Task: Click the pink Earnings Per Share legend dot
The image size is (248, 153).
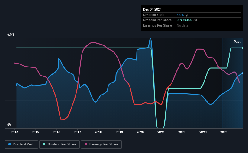Action: click(86, 144)
